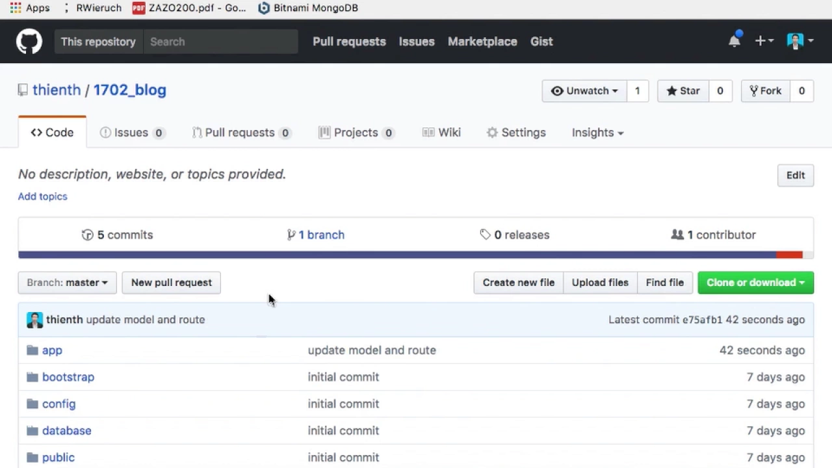Expand Clone or download dropdown
832x468 pixels.
tap(756, 283)
